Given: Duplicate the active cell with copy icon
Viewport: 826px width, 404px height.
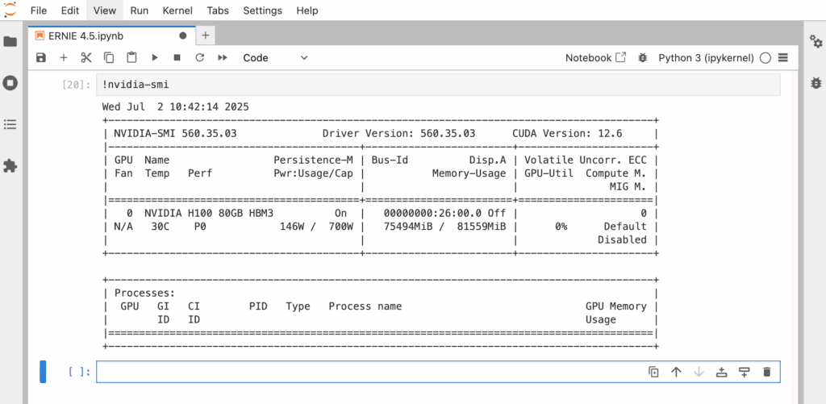Looking at the screenshot, I should pyautogui.click(x=653, y=372).
